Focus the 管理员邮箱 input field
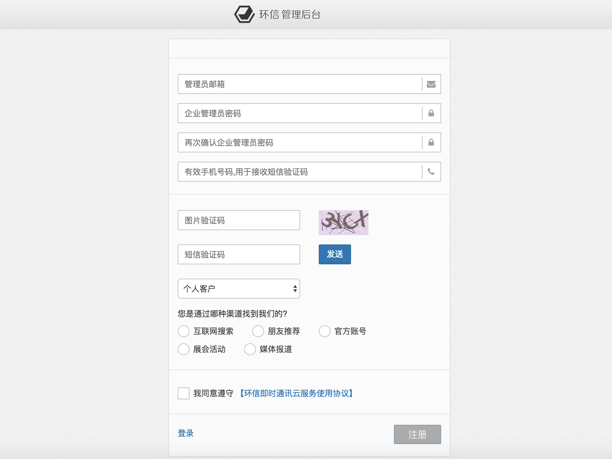The height and width of the screenshot is (459, 612). tap(300, 84)
